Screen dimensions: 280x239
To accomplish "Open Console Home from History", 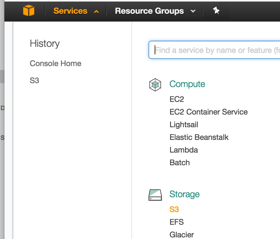I will point(55,63).
